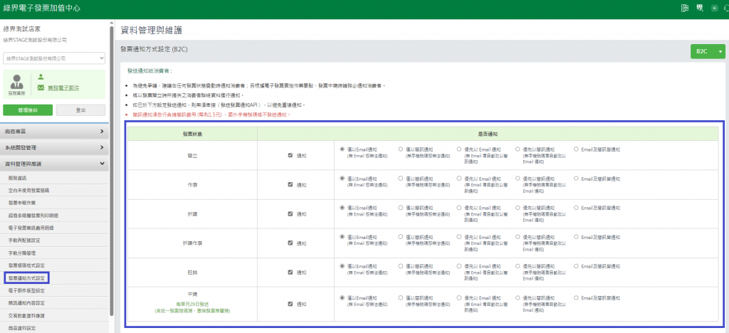
Task: Uncheck the 通知 checkbox in 開立 row
Action: pyautogui.click(x=290, y=156)
